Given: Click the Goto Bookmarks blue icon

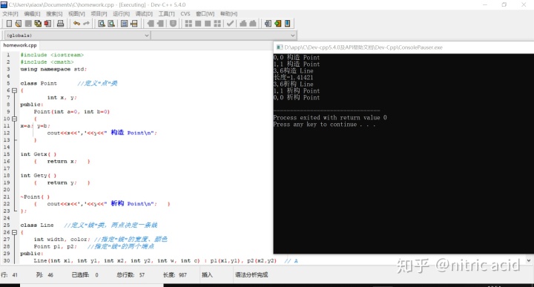Looking at the screenshot, I should tap(288, 24).
